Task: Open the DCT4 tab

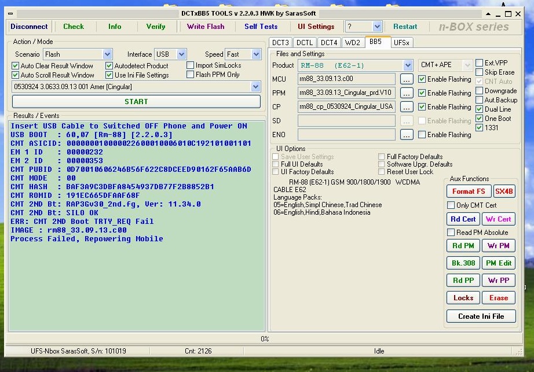Action: 329,42
